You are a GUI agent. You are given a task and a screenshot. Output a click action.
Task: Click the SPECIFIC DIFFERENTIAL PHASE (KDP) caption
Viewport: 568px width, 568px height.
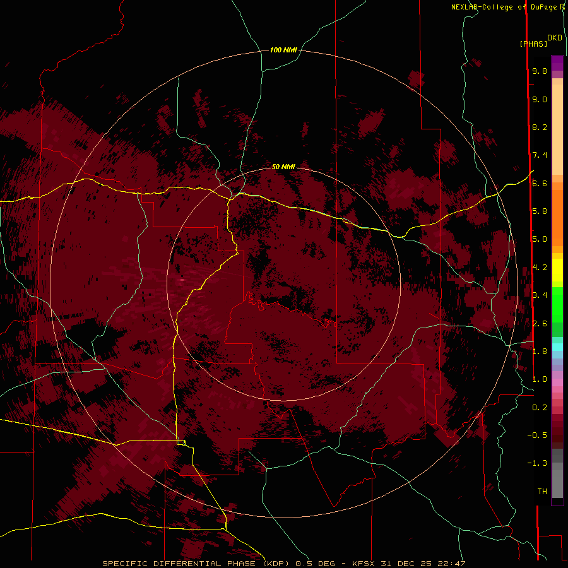click(196, 564)
